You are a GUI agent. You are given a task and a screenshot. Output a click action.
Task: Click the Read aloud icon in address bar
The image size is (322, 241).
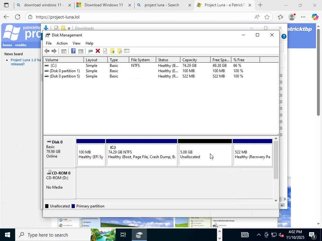point(257,17)
